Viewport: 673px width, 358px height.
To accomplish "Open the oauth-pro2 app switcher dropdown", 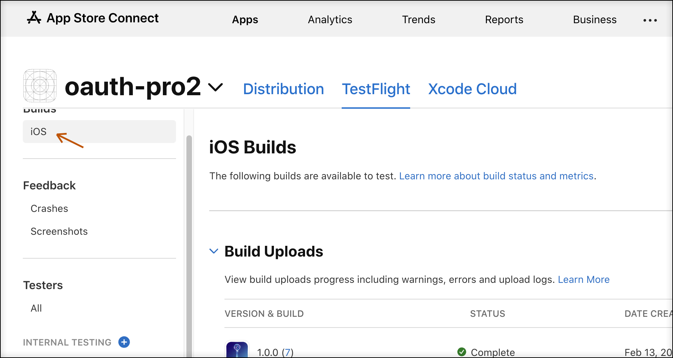I will 216,88.
